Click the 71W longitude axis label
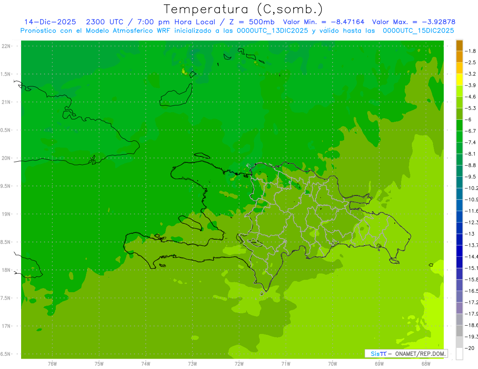Image resolution: width=478 pixels, height=369 pixels. [x=286, y=363]
